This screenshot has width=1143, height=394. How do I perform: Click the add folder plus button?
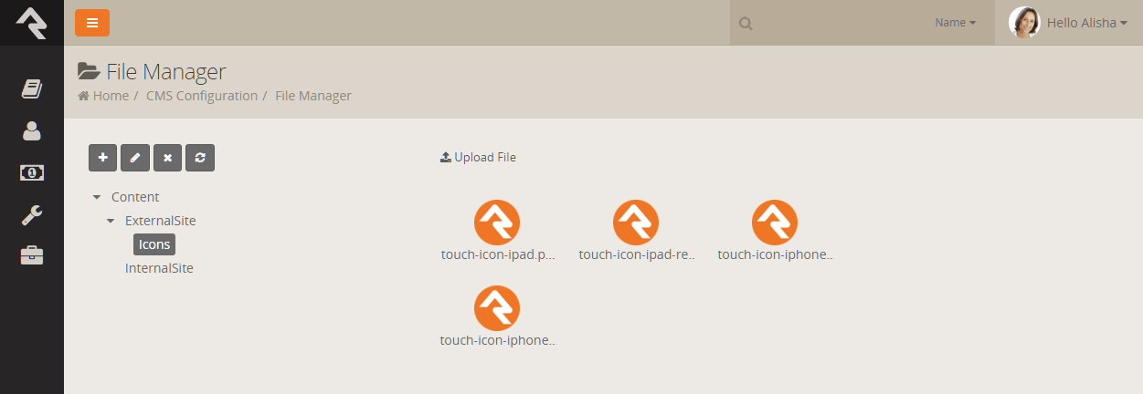pos(102,158)
